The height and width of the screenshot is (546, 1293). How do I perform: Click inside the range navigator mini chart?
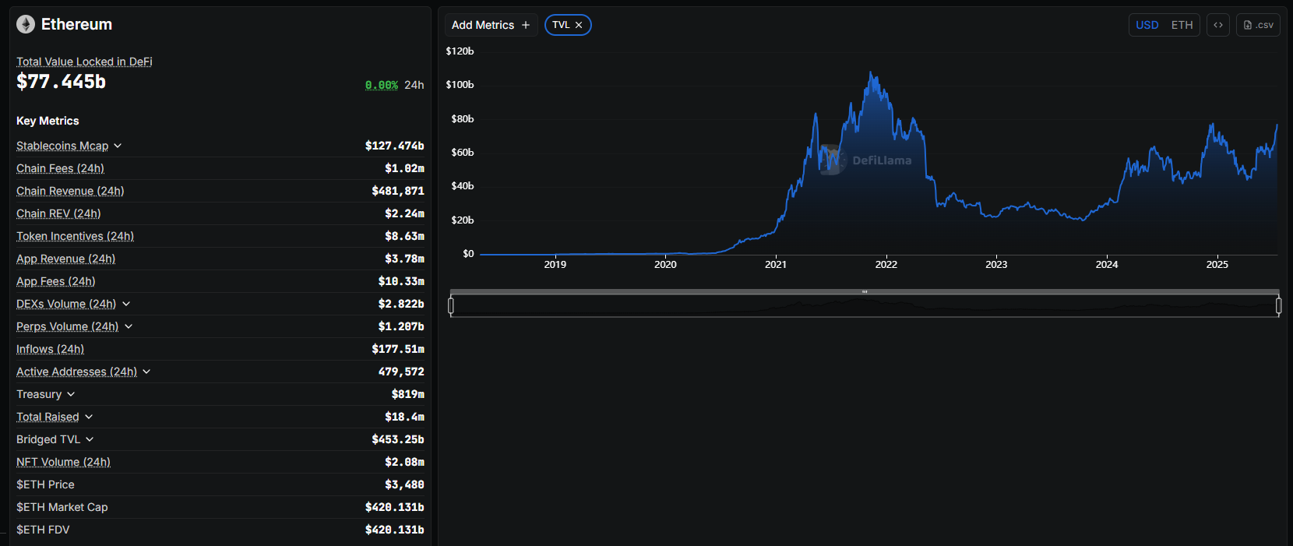pyautogui.click(x=865, y=306)
